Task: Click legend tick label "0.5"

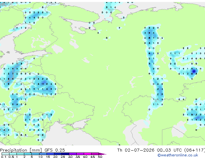Action: click(11, 157)
